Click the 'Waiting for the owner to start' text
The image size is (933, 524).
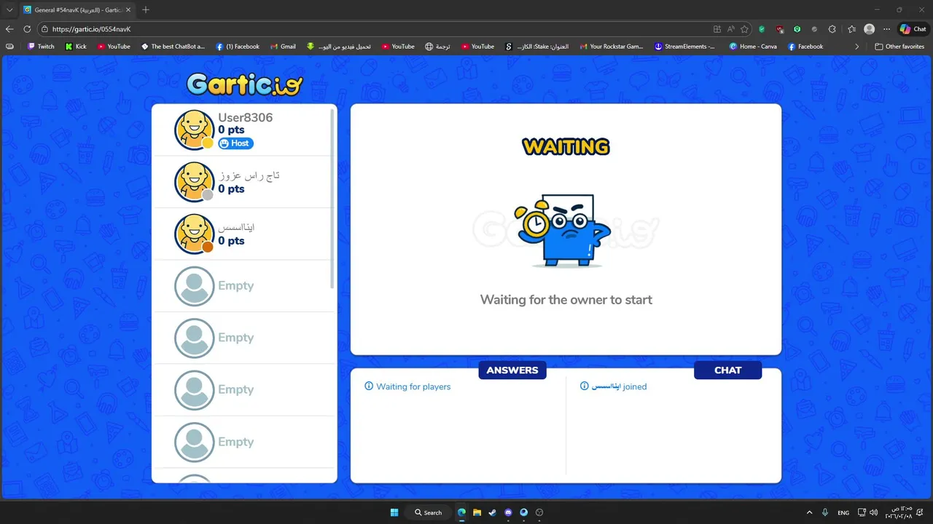click(x=566, y=300)
